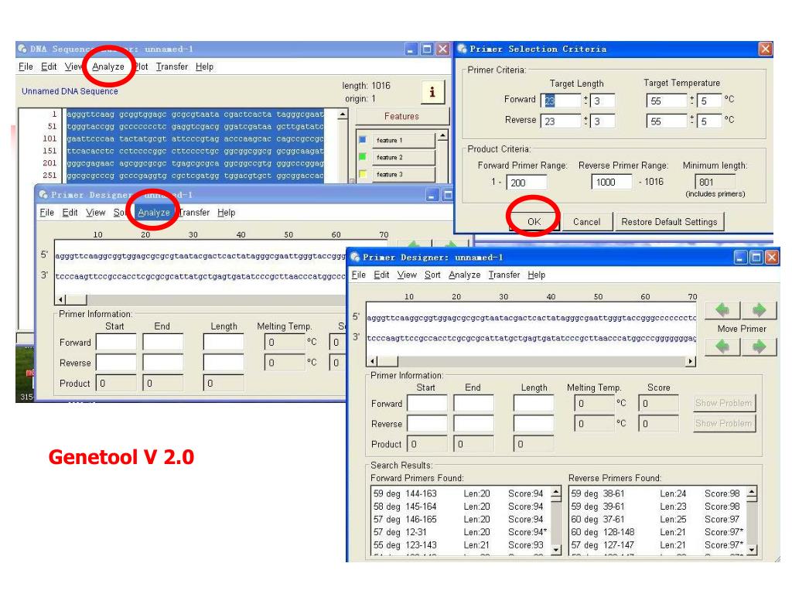Click scroll-down arrow of Forward Primers Found list

point(556,550)
